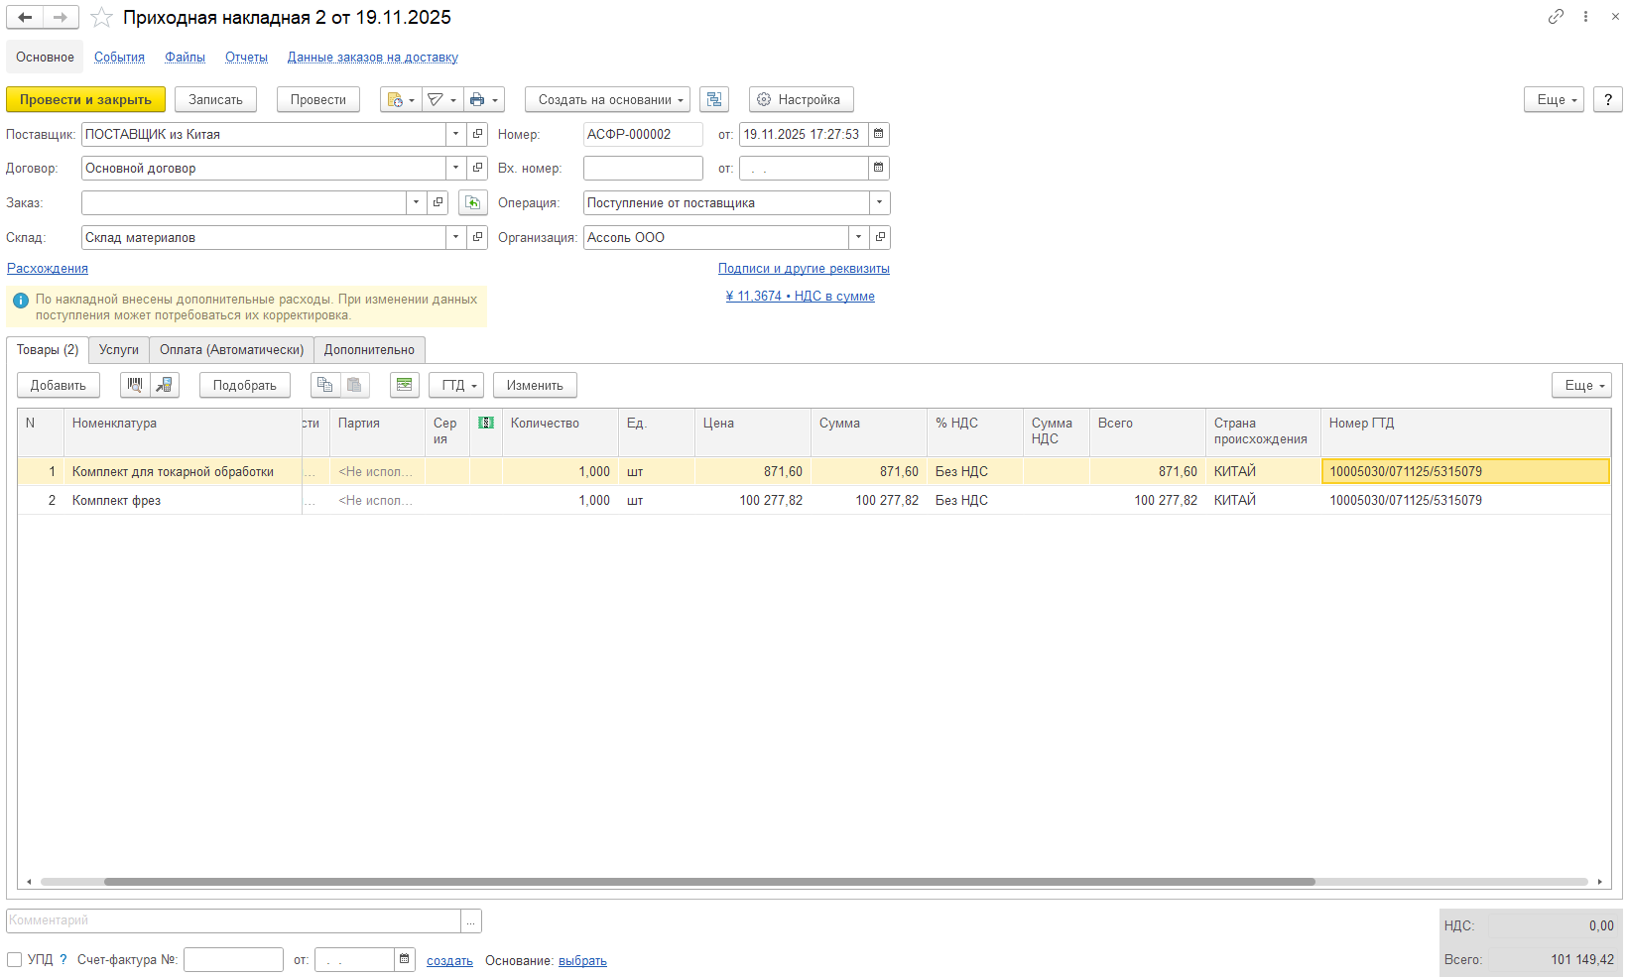Open the Операция dropdown

pyautogui.click(x=879, y=202)
